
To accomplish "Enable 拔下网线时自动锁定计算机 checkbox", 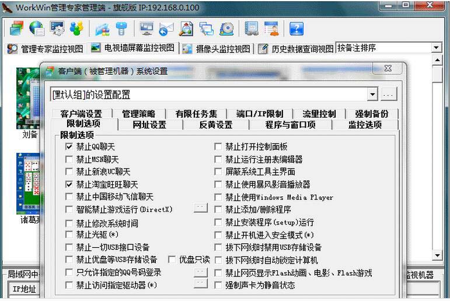I will (x=218, y=260).
